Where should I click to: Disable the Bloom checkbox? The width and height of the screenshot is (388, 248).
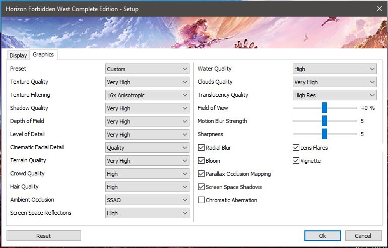201,161
